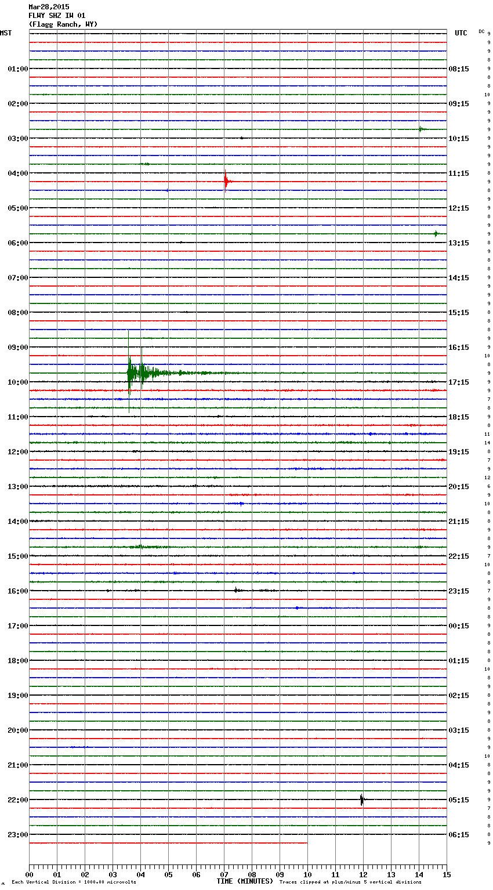The height and width of the screenshot is (890, 493).
Task: Click the MST timezone header
Action: 6,33
